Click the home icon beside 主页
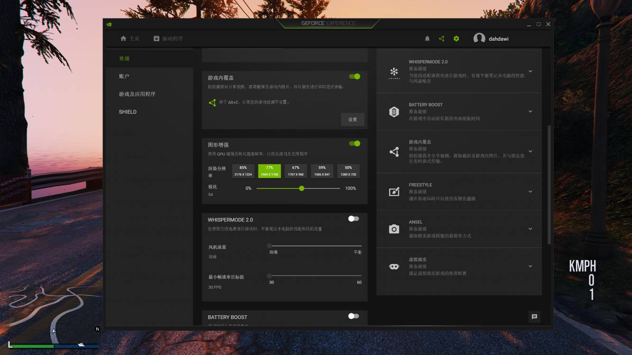 tap(124, 38)
